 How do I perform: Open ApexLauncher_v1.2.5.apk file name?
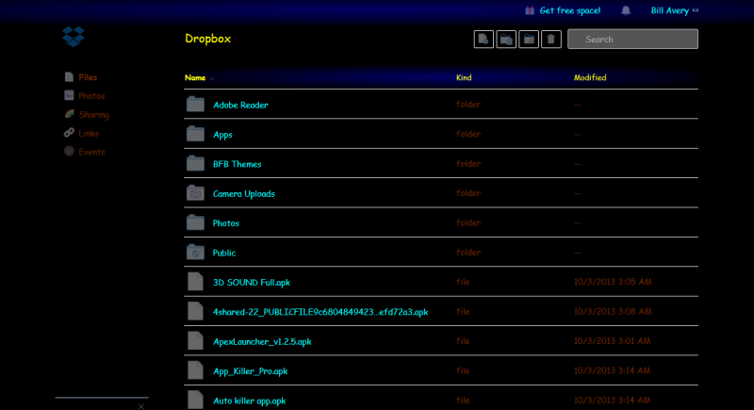(262, 342)
